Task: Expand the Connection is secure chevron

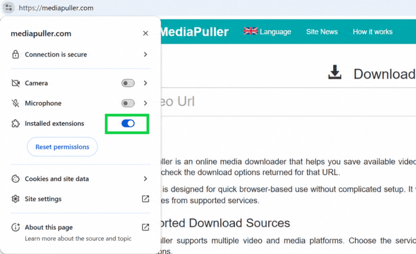Action: click(145, 54)
